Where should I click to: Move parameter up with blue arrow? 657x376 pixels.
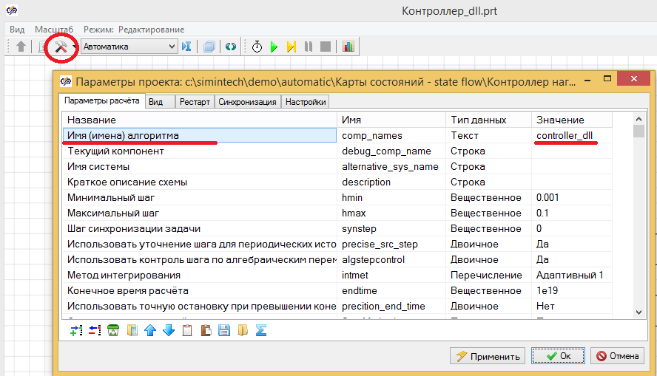(150, 330)
